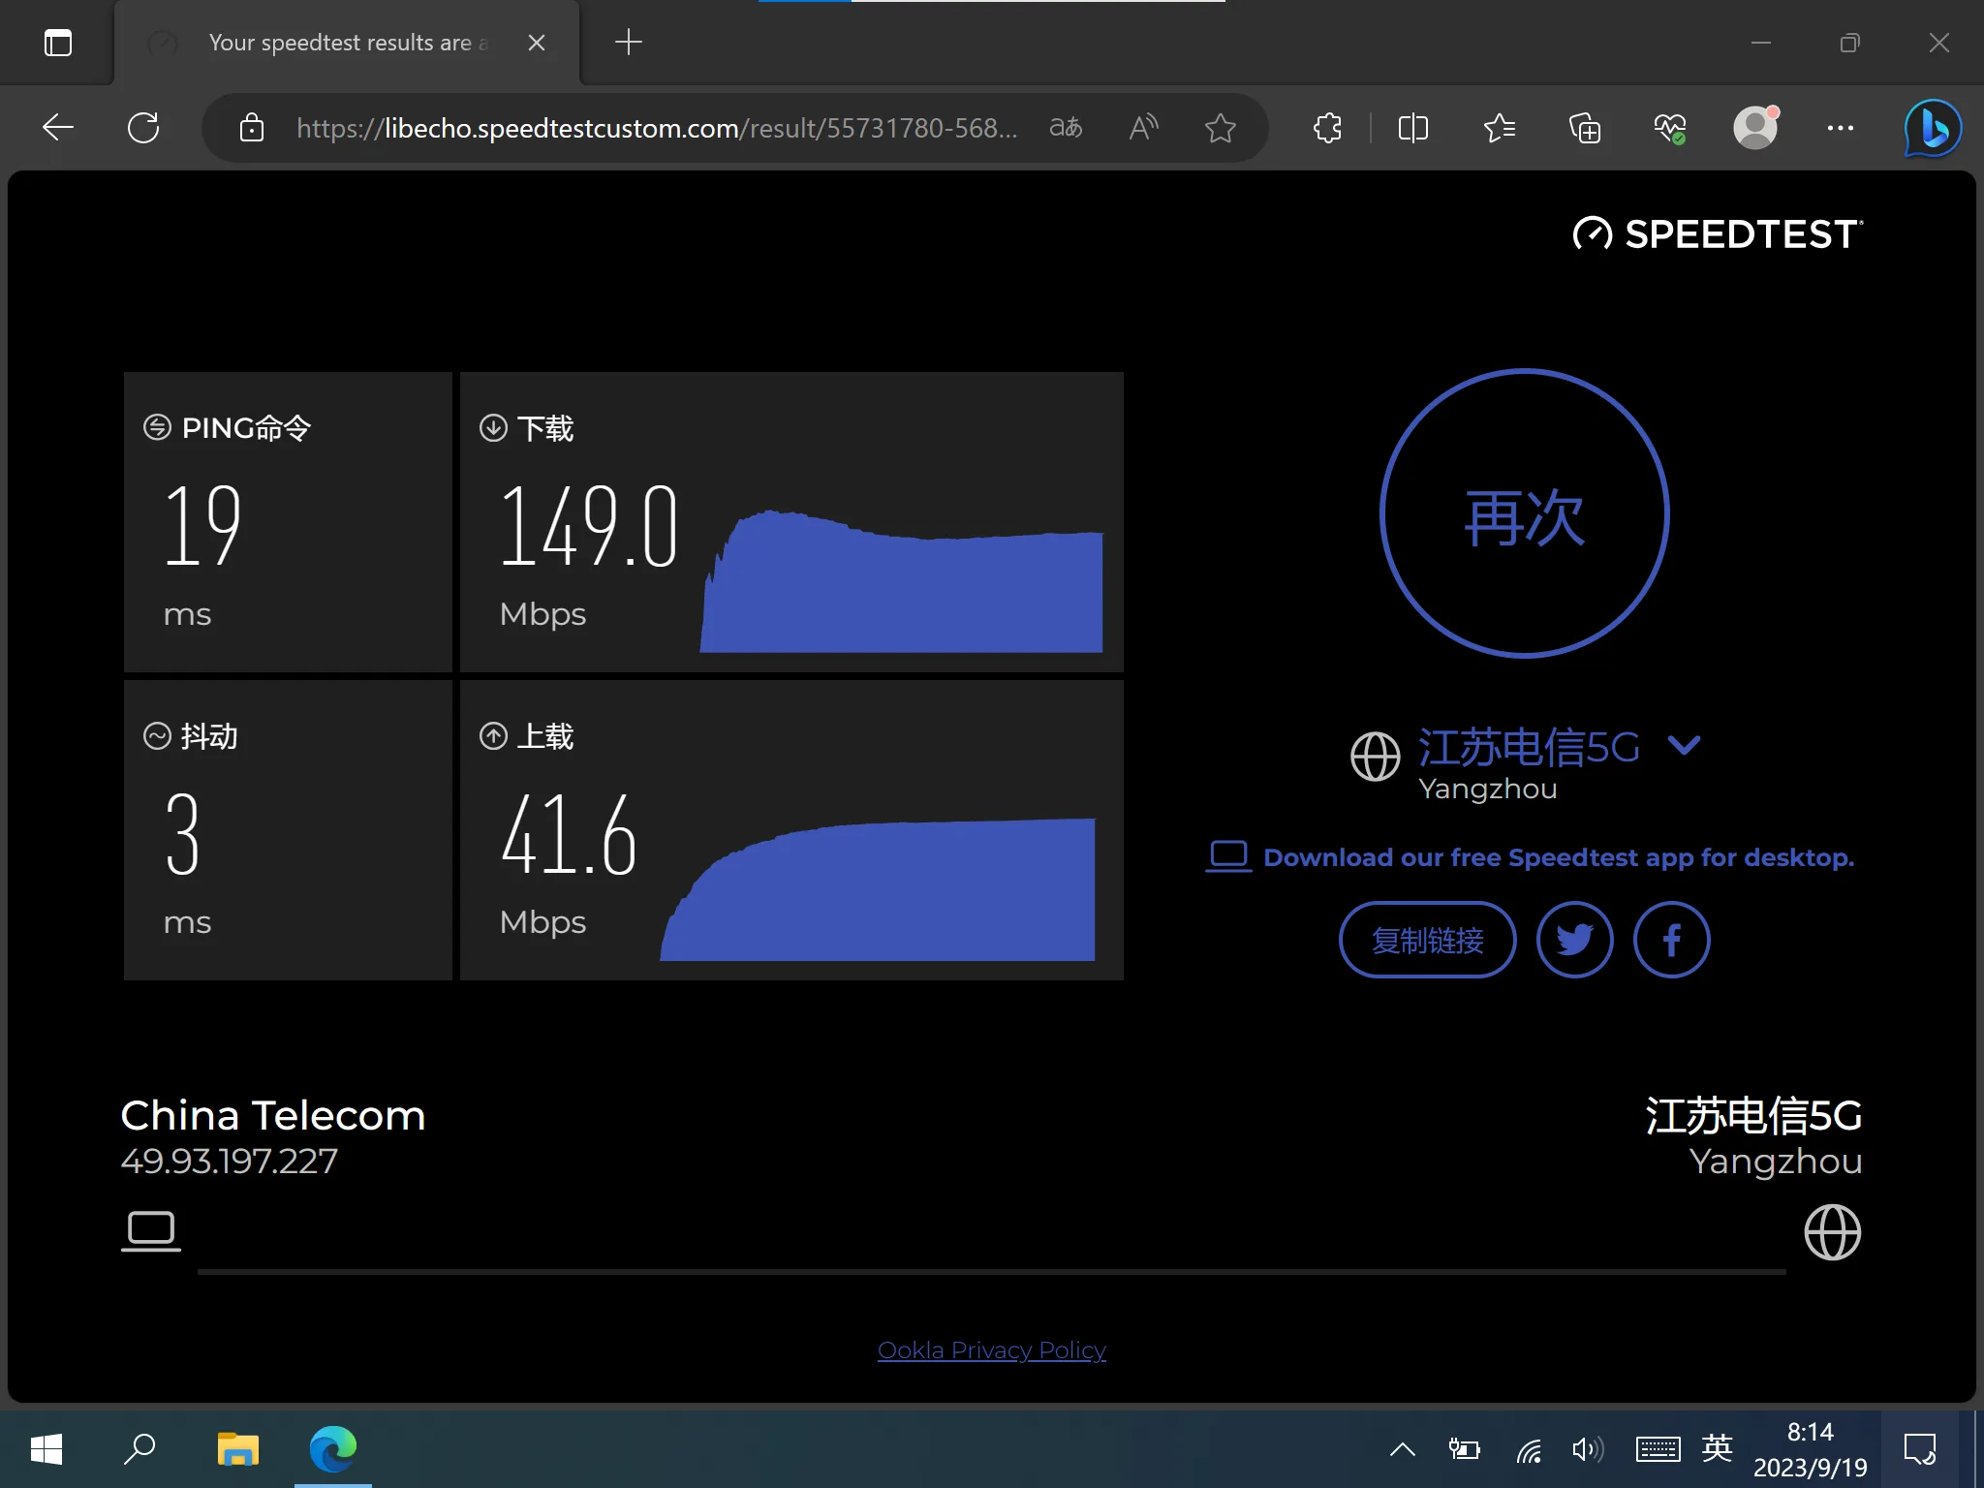Share result via the Twitter icon
The height and width of the screenshot is (1488, 1984).
click(1574, 940)
